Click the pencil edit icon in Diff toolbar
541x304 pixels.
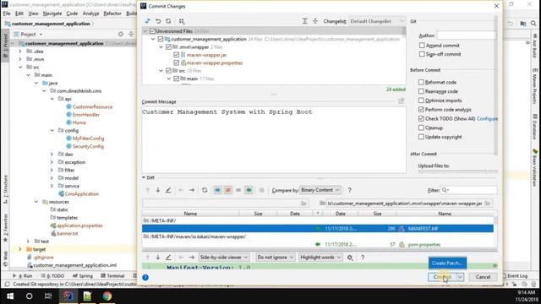[168, 190]
